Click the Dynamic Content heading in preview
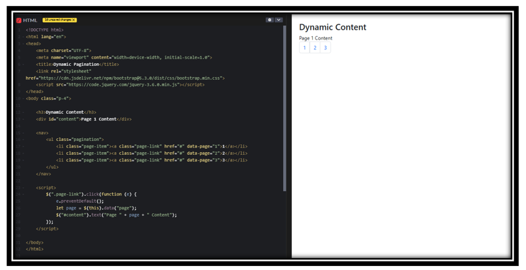Screen dimensions: 526x270 point(332,27)
